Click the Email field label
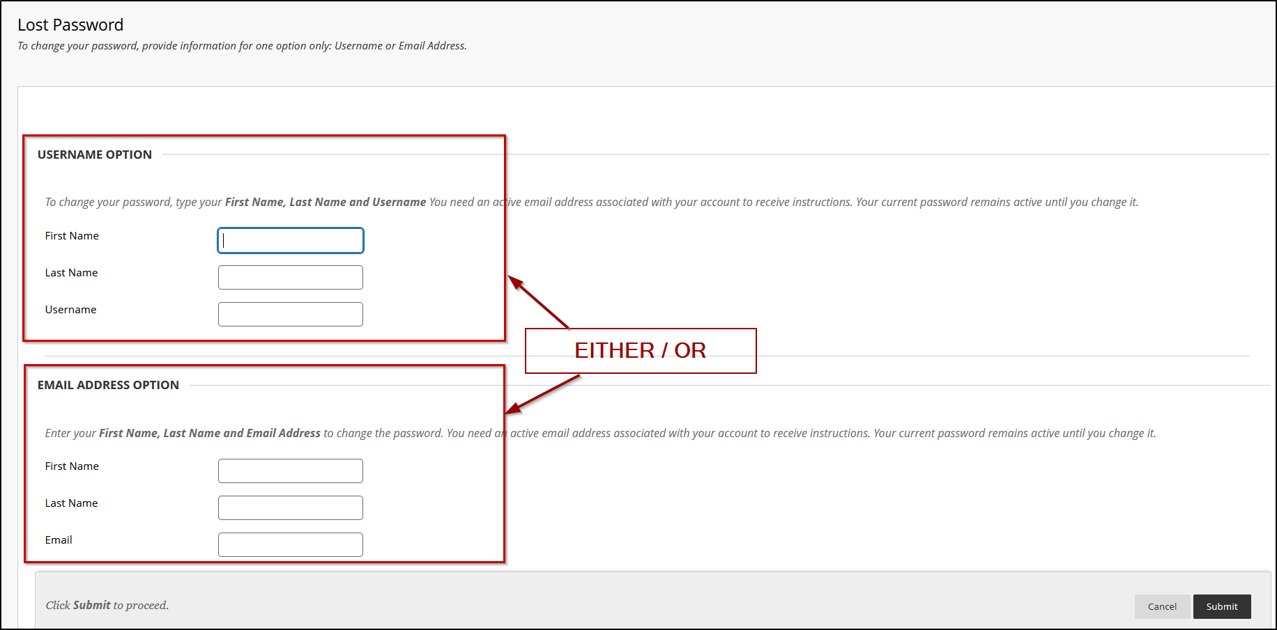 click(x=59, y=540)
